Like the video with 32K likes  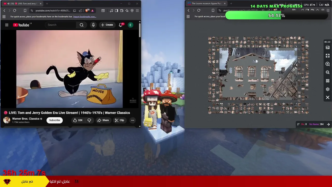pos(78,120)
